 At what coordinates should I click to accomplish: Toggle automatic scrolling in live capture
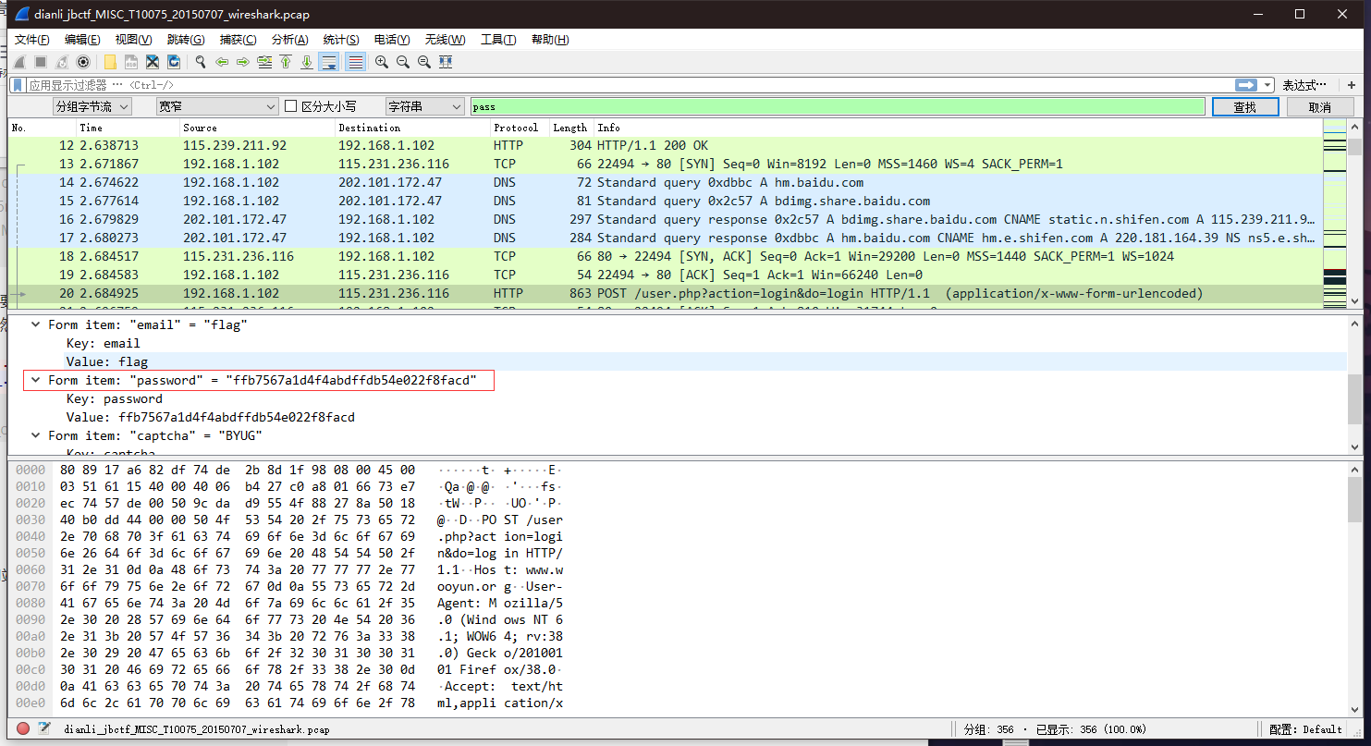pos(329,62)
